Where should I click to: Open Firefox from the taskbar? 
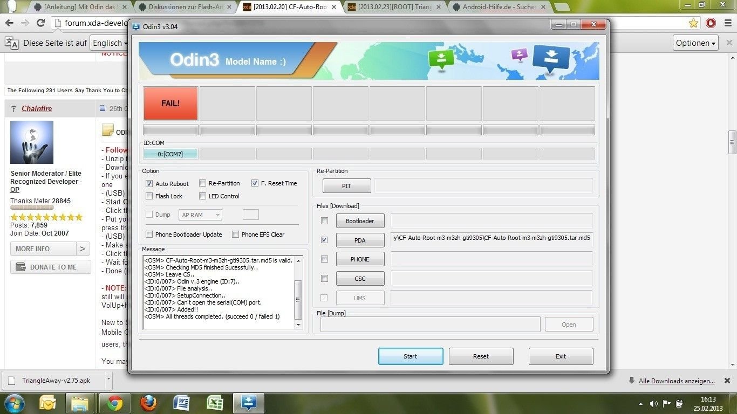147,403
